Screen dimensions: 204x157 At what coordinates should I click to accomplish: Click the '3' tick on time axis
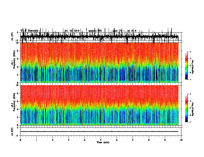69,140
